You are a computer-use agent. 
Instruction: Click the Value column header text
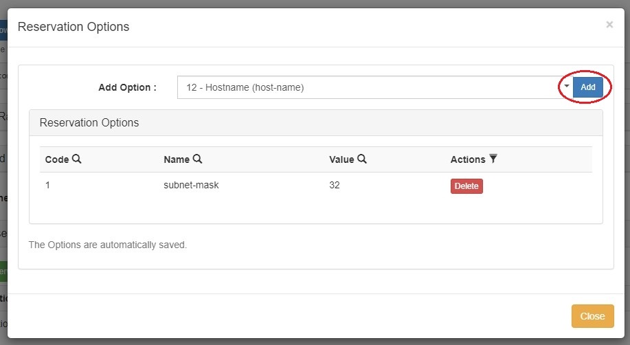click(341, 159)
